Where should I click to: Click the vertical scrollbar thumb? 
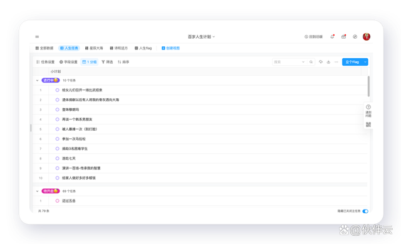point(368,86)
